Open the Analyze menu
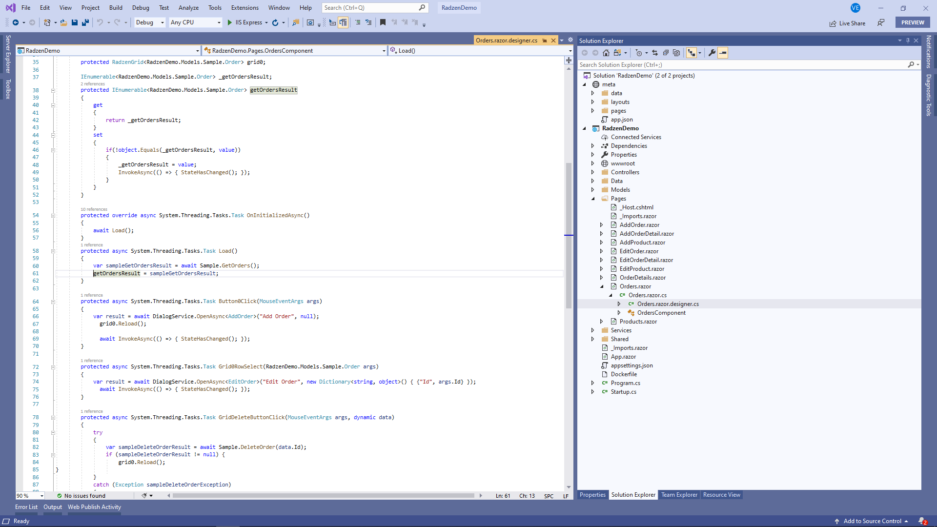Image resolution: width=937 pixels, height=527 pixels. [188, 8]
